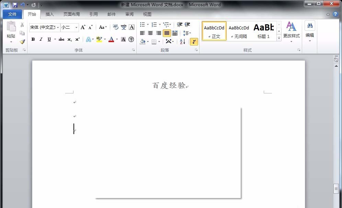
Task: Apply Character Shading icon
Action: tap(123, 39)
